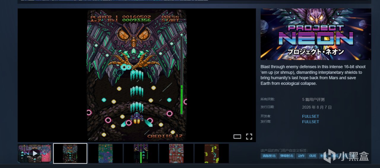This screenshot has height=168, width=380.
Task: Click the 发行日期: label
Action: pos(267,107)
